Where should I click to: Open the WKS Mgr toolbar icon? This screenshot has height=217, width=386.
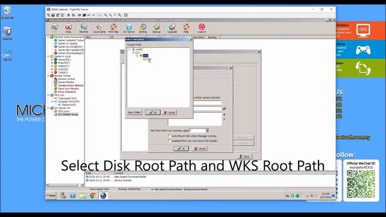(113, 28)
